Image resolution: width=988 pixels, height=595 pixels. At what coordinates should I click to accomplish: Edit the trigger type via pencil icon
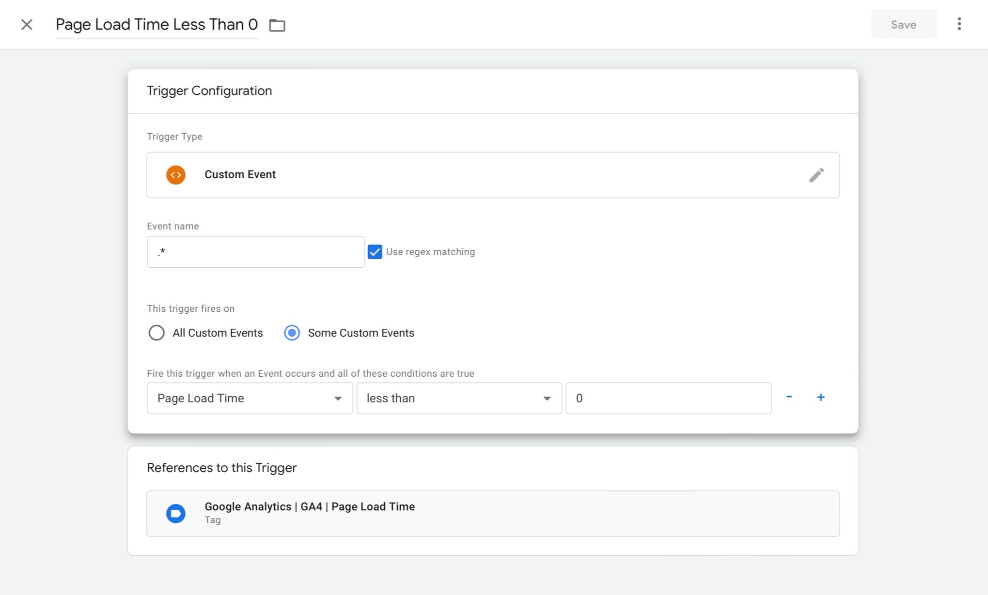817,175
